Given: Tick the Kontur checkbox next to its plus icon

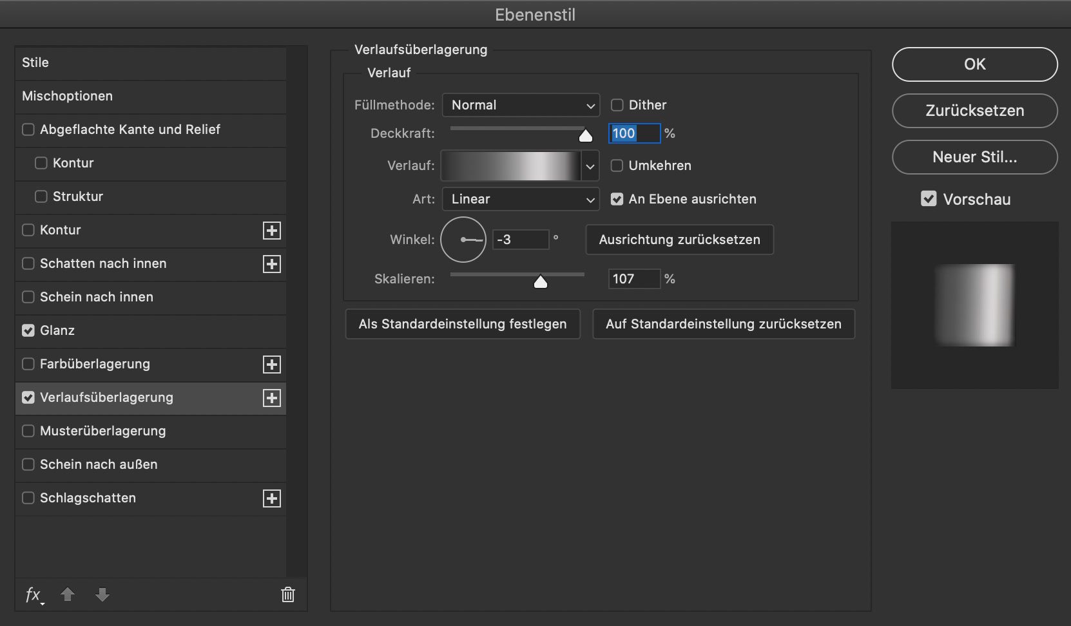Looking at the screenshot, I should pyautogui.click(x=28, y=230).
